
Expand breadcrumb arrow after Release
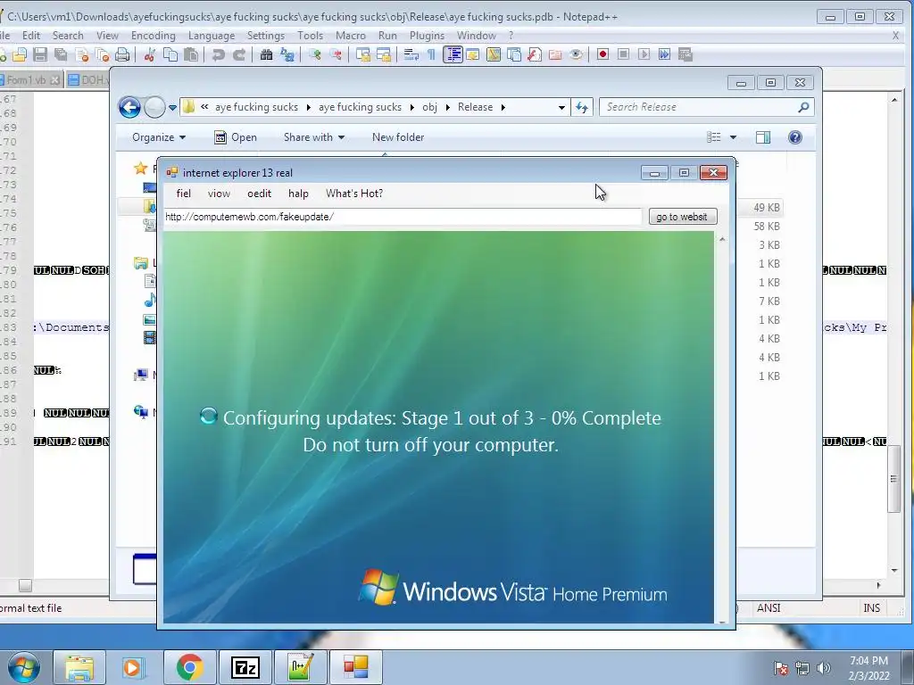(x=503, y=107)
